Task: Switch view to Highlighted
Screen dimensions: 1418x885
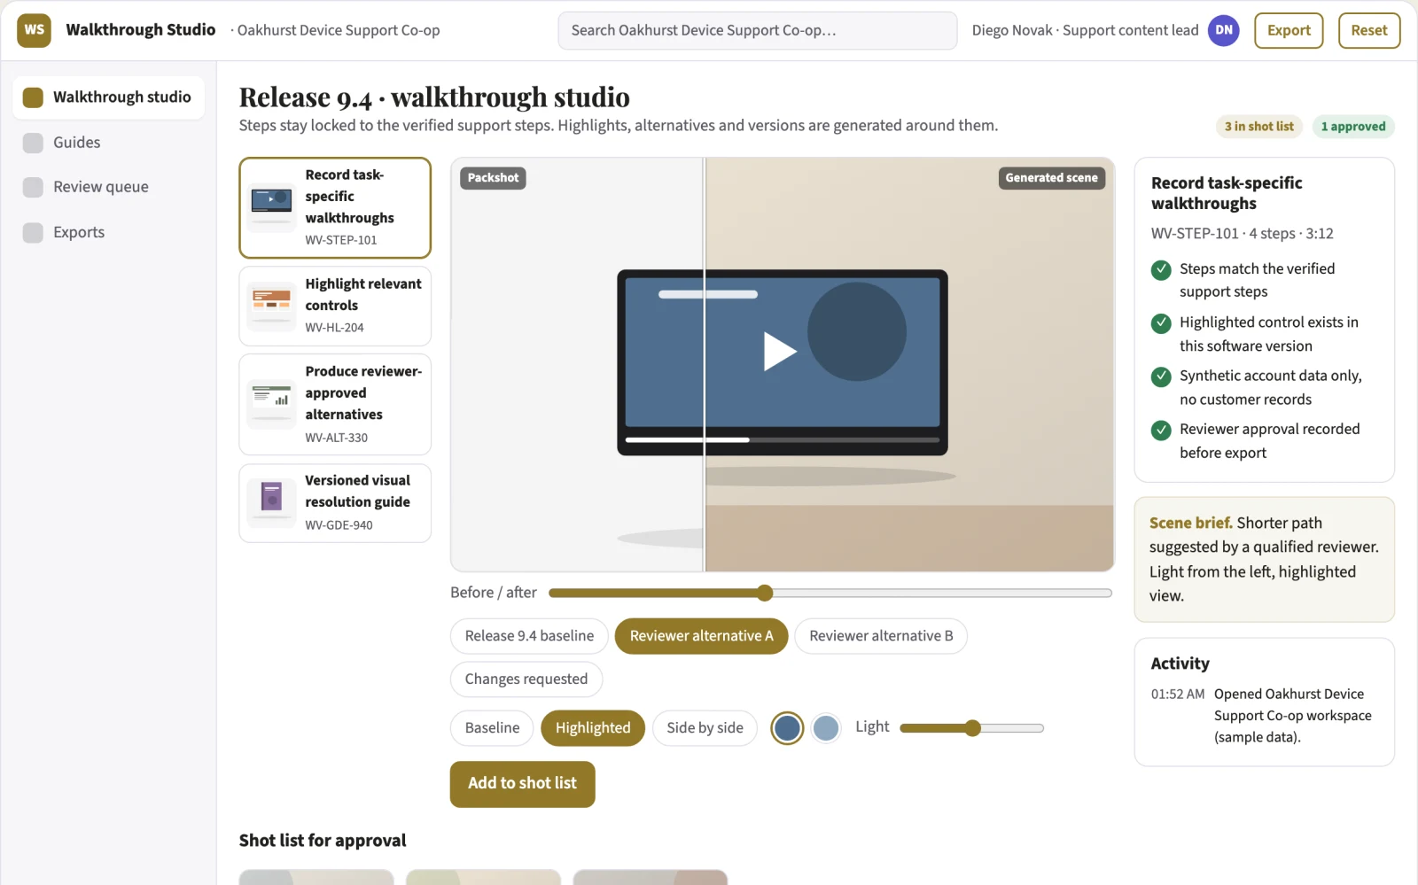Action: [593, 728]
